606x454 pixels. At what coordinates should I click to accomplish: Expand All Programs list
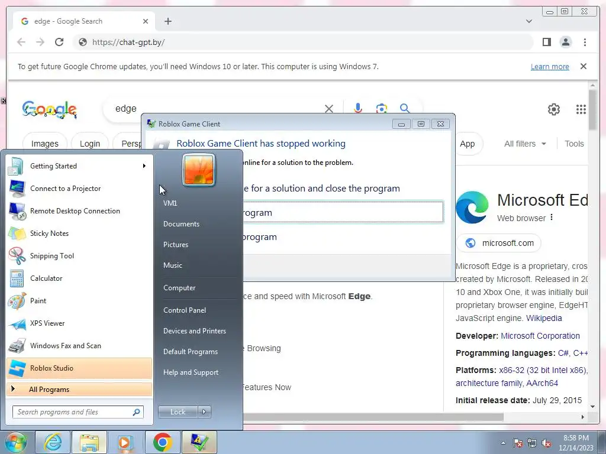(79, 389)
